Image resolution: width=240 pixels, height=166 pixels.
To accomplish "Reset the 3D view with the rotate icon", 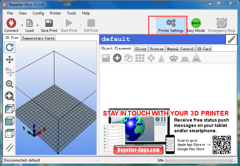I will click(x=10, y=48).
